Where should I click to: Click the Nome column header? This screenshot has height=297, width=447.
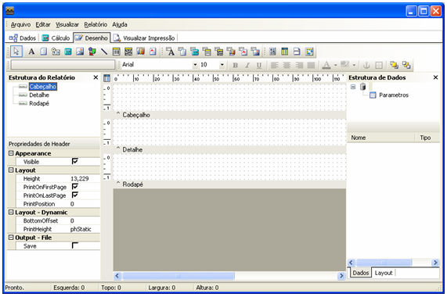point(381,138)
